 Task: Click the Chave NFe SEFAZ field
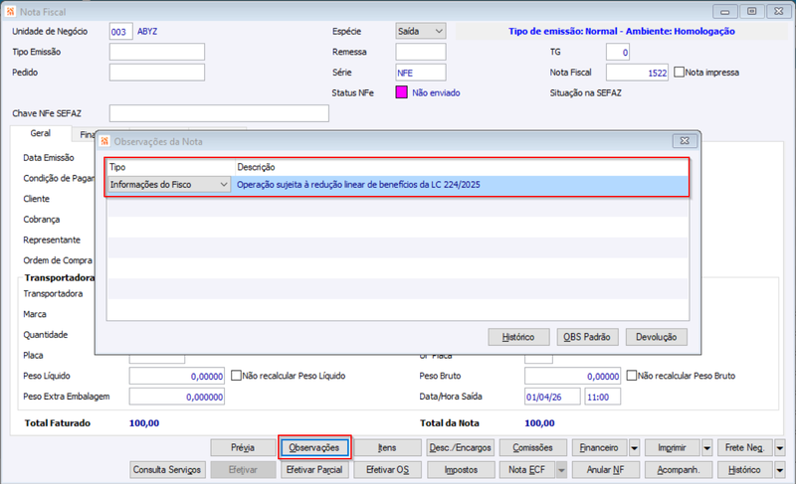[x=219, y=113]
